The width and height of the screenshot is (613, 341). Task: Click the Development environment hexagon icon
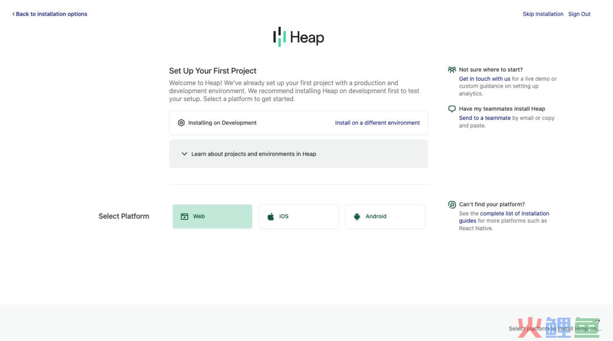click(181, 123)
